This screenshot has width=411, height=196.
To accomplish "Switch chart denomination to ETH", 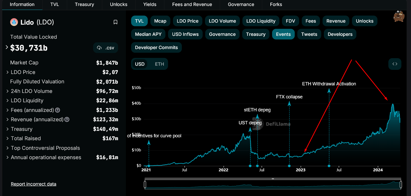I will 159,64.
